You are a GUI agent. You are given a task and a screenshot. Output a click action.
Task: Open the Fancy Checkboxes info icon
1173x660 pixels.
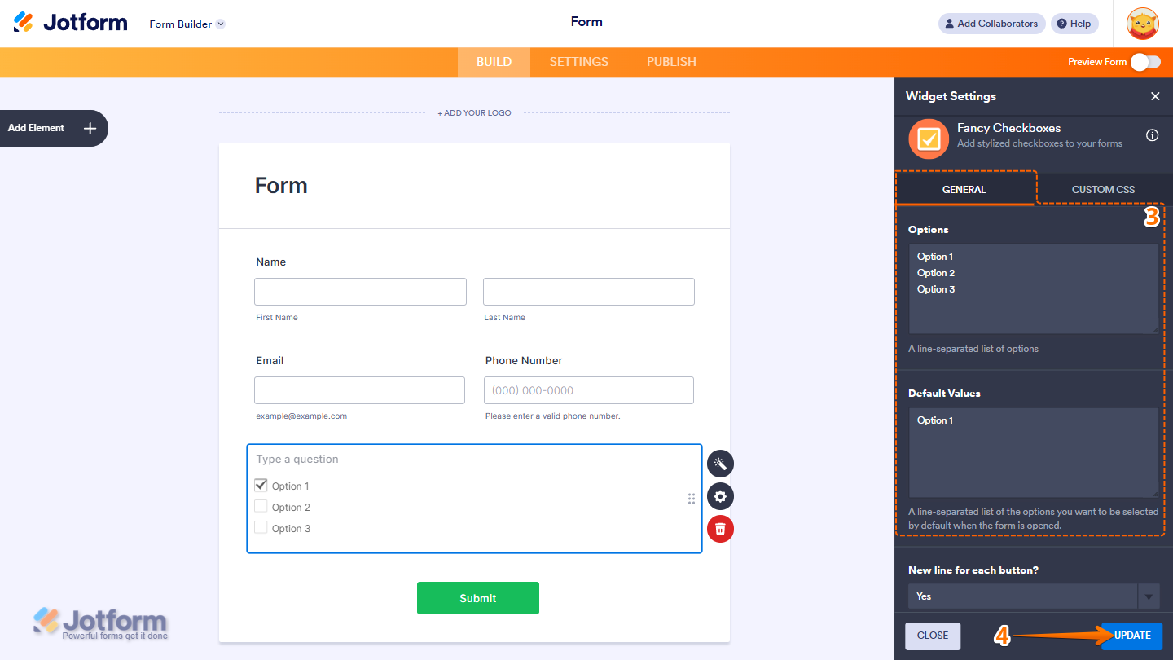pos(1152,135)
